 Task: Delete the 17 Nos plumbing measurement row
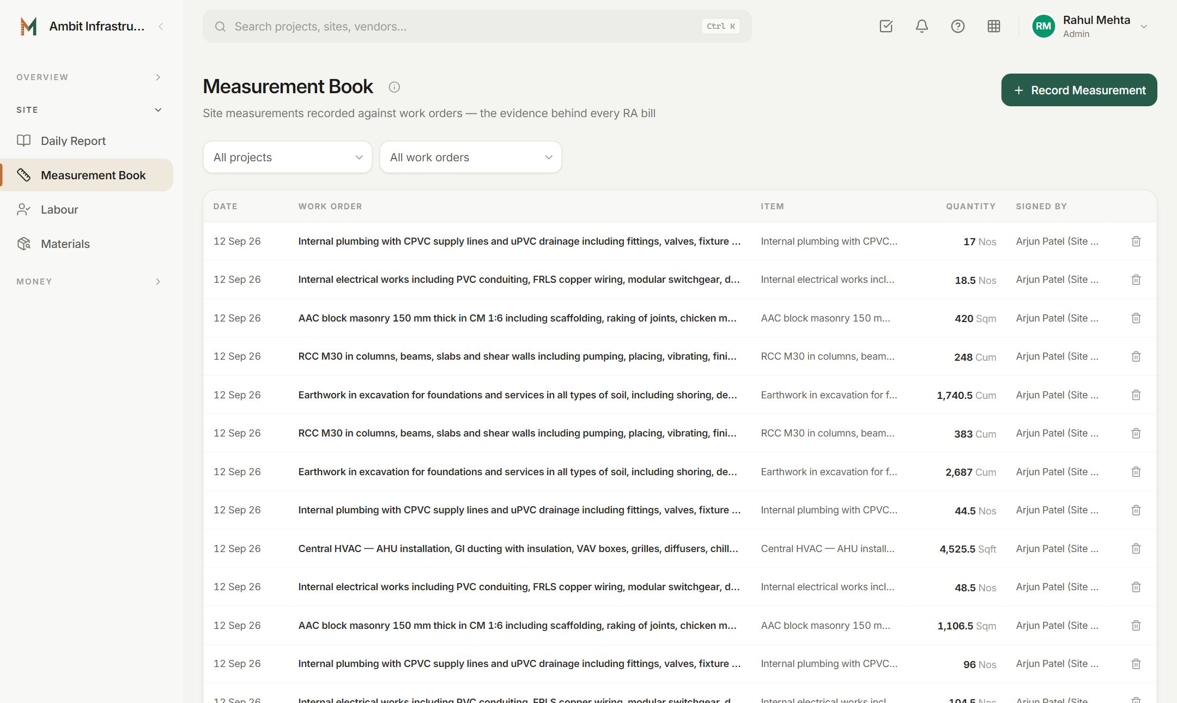pos(1136,241)
